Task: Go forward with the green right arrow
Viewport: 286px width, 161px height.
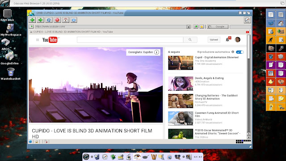Action: [x=41, y=20]
